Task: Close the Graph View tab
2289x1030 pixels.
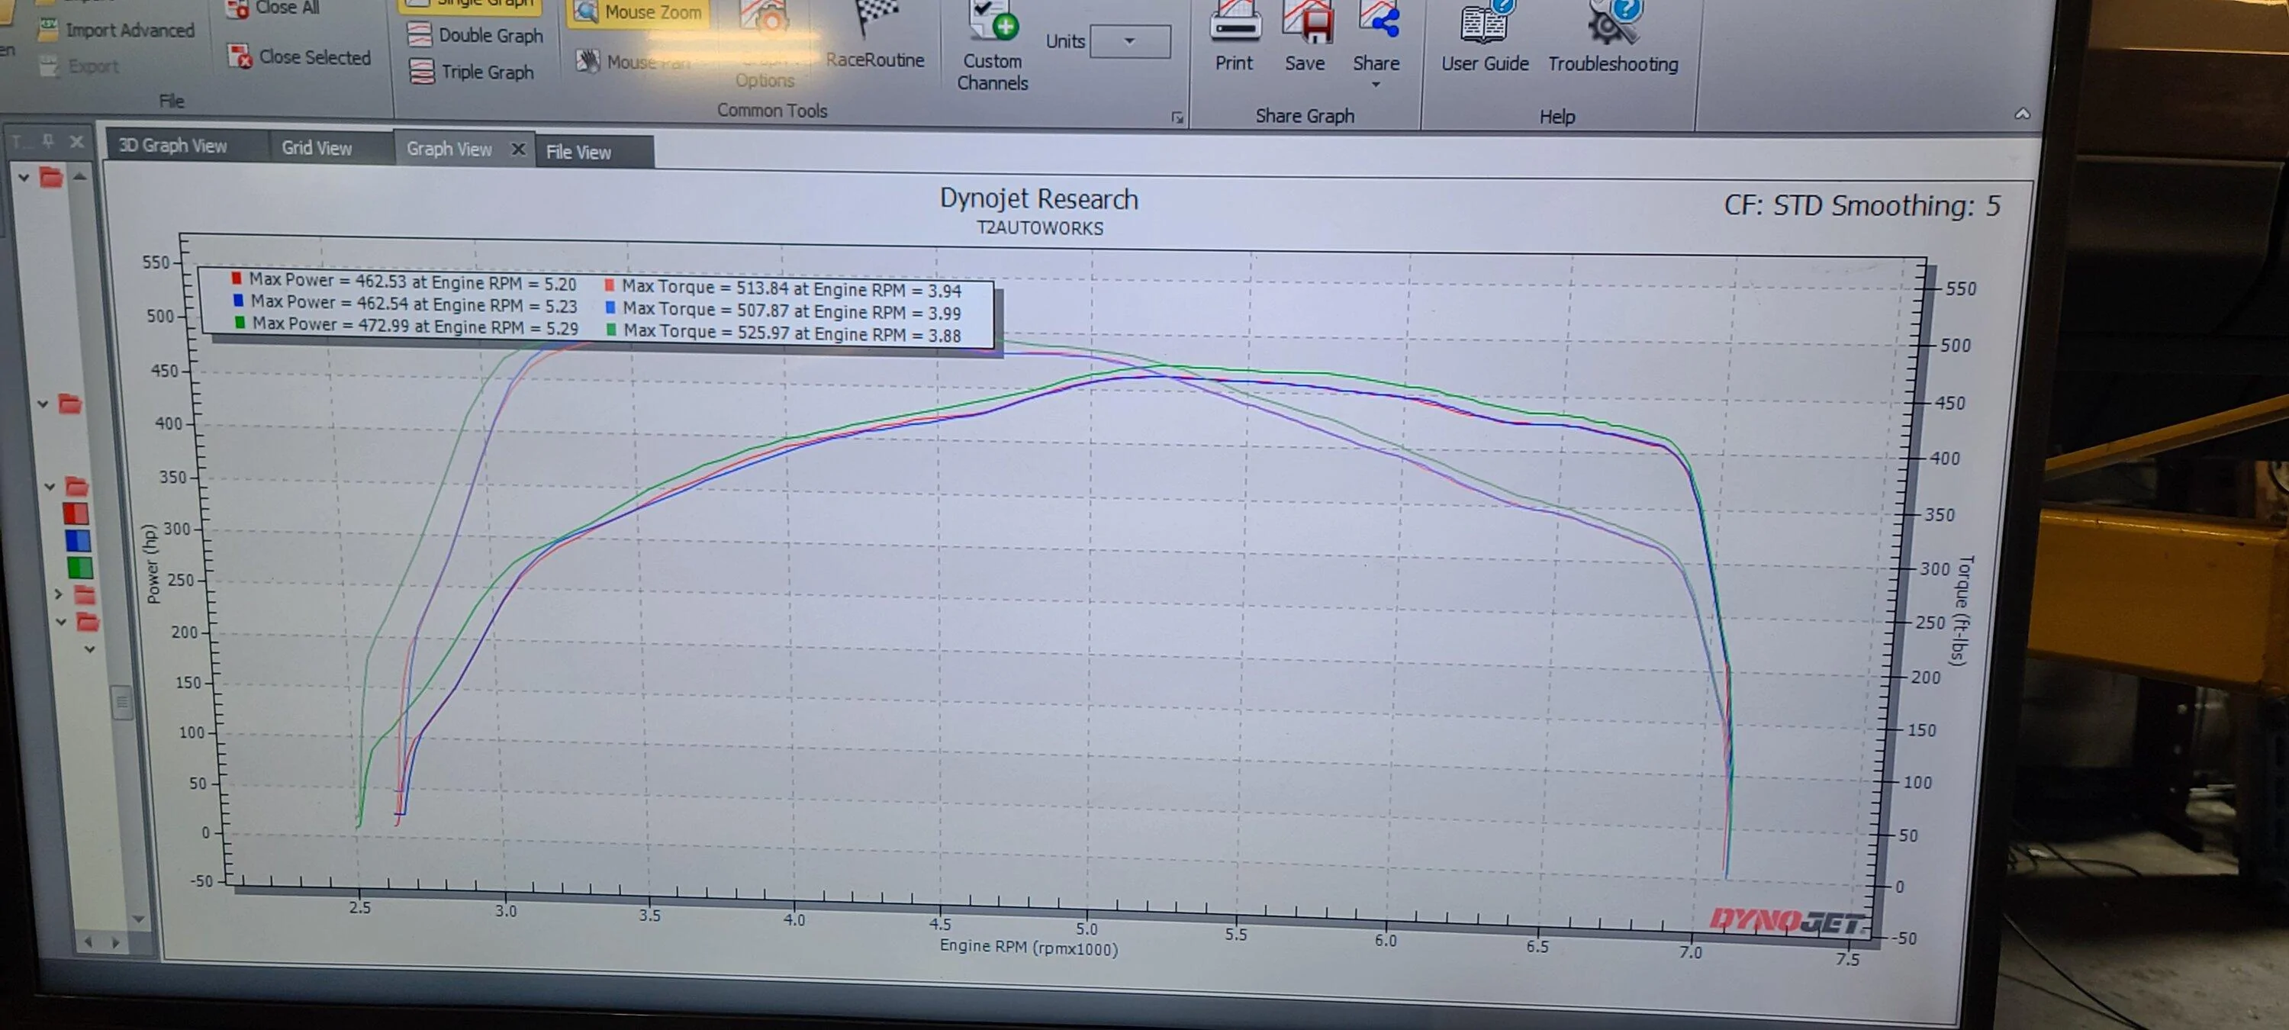Action: coord(518,149)
